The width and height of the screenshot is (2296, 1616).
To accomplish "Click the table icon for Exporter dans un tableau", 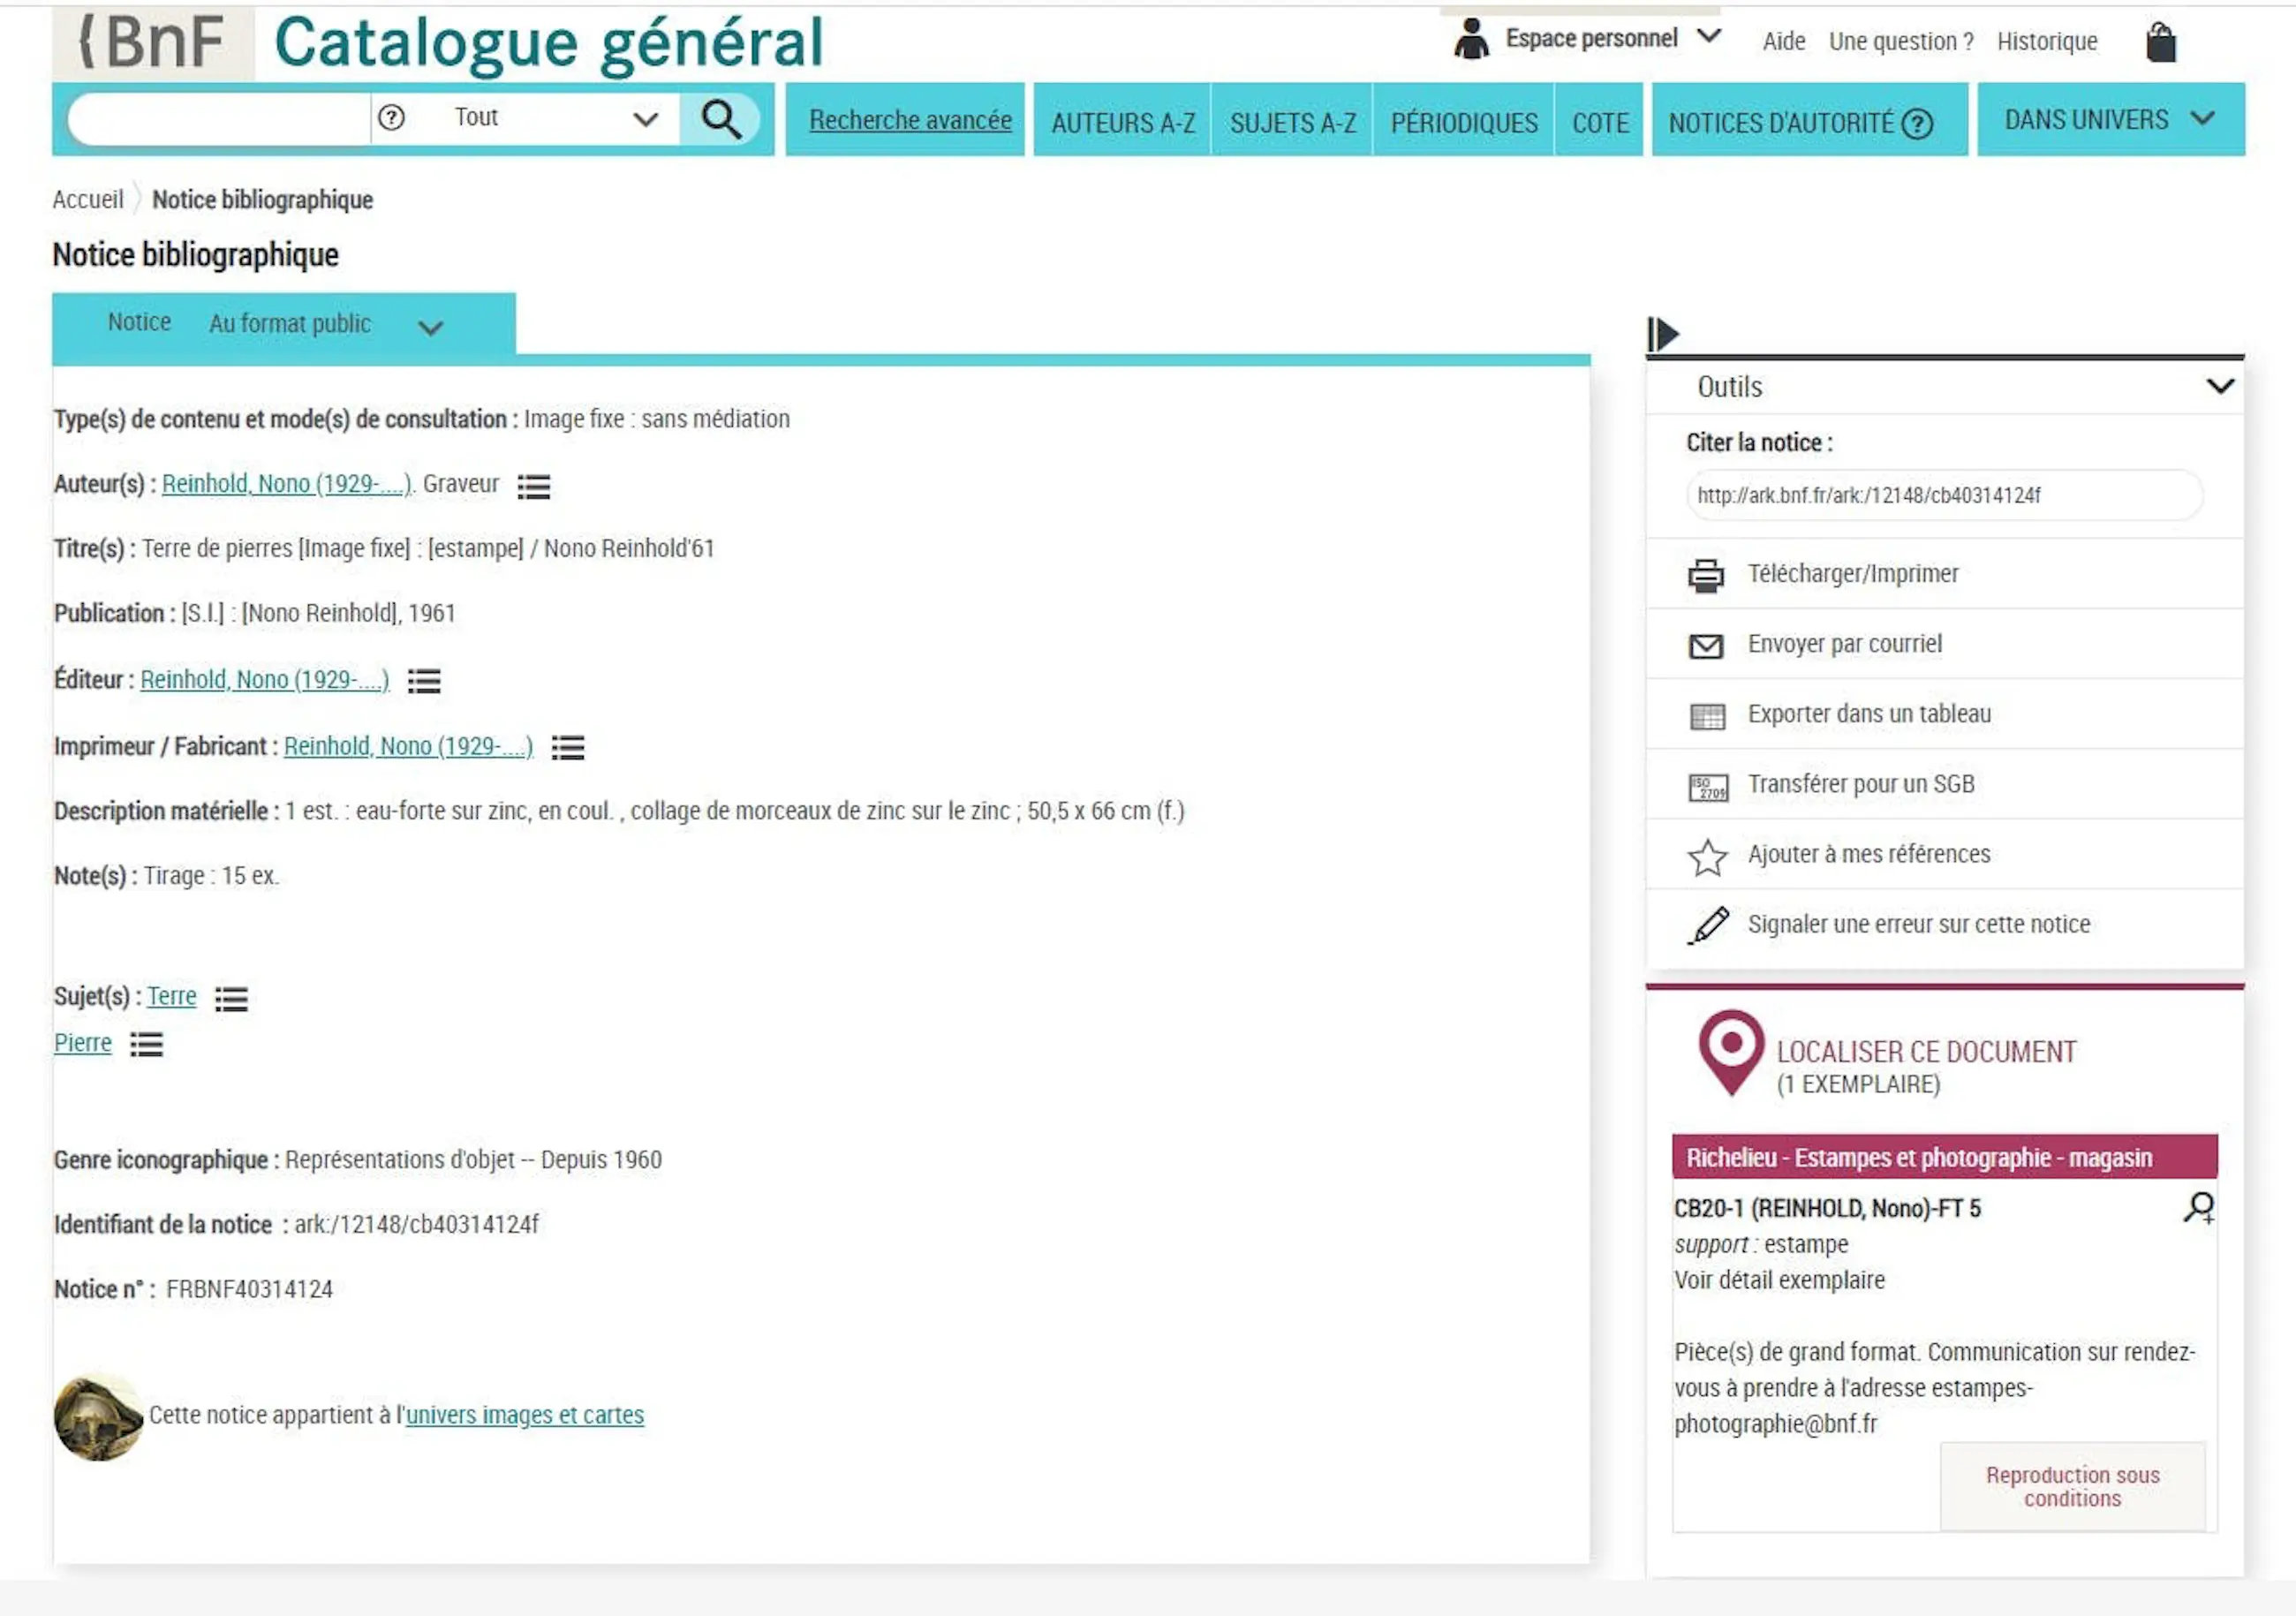I will (1707, 716).
